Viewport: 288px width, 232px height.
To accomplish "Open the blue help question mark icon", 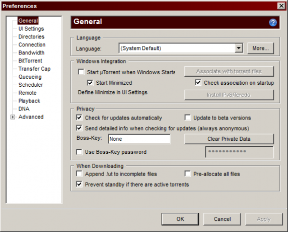I will (x=273, y=23).
